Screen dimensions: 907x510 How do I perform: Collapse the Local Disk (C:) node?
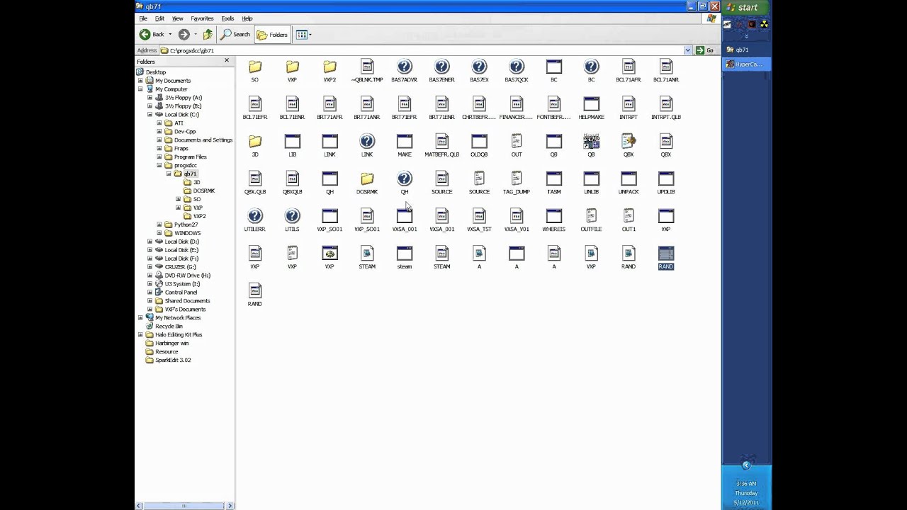(150, 115)
